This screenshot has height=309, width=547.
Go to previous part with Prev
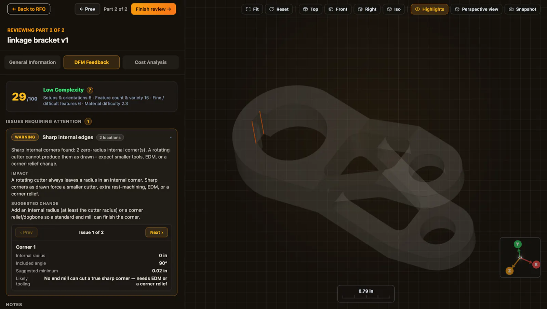tap(87, 9)
